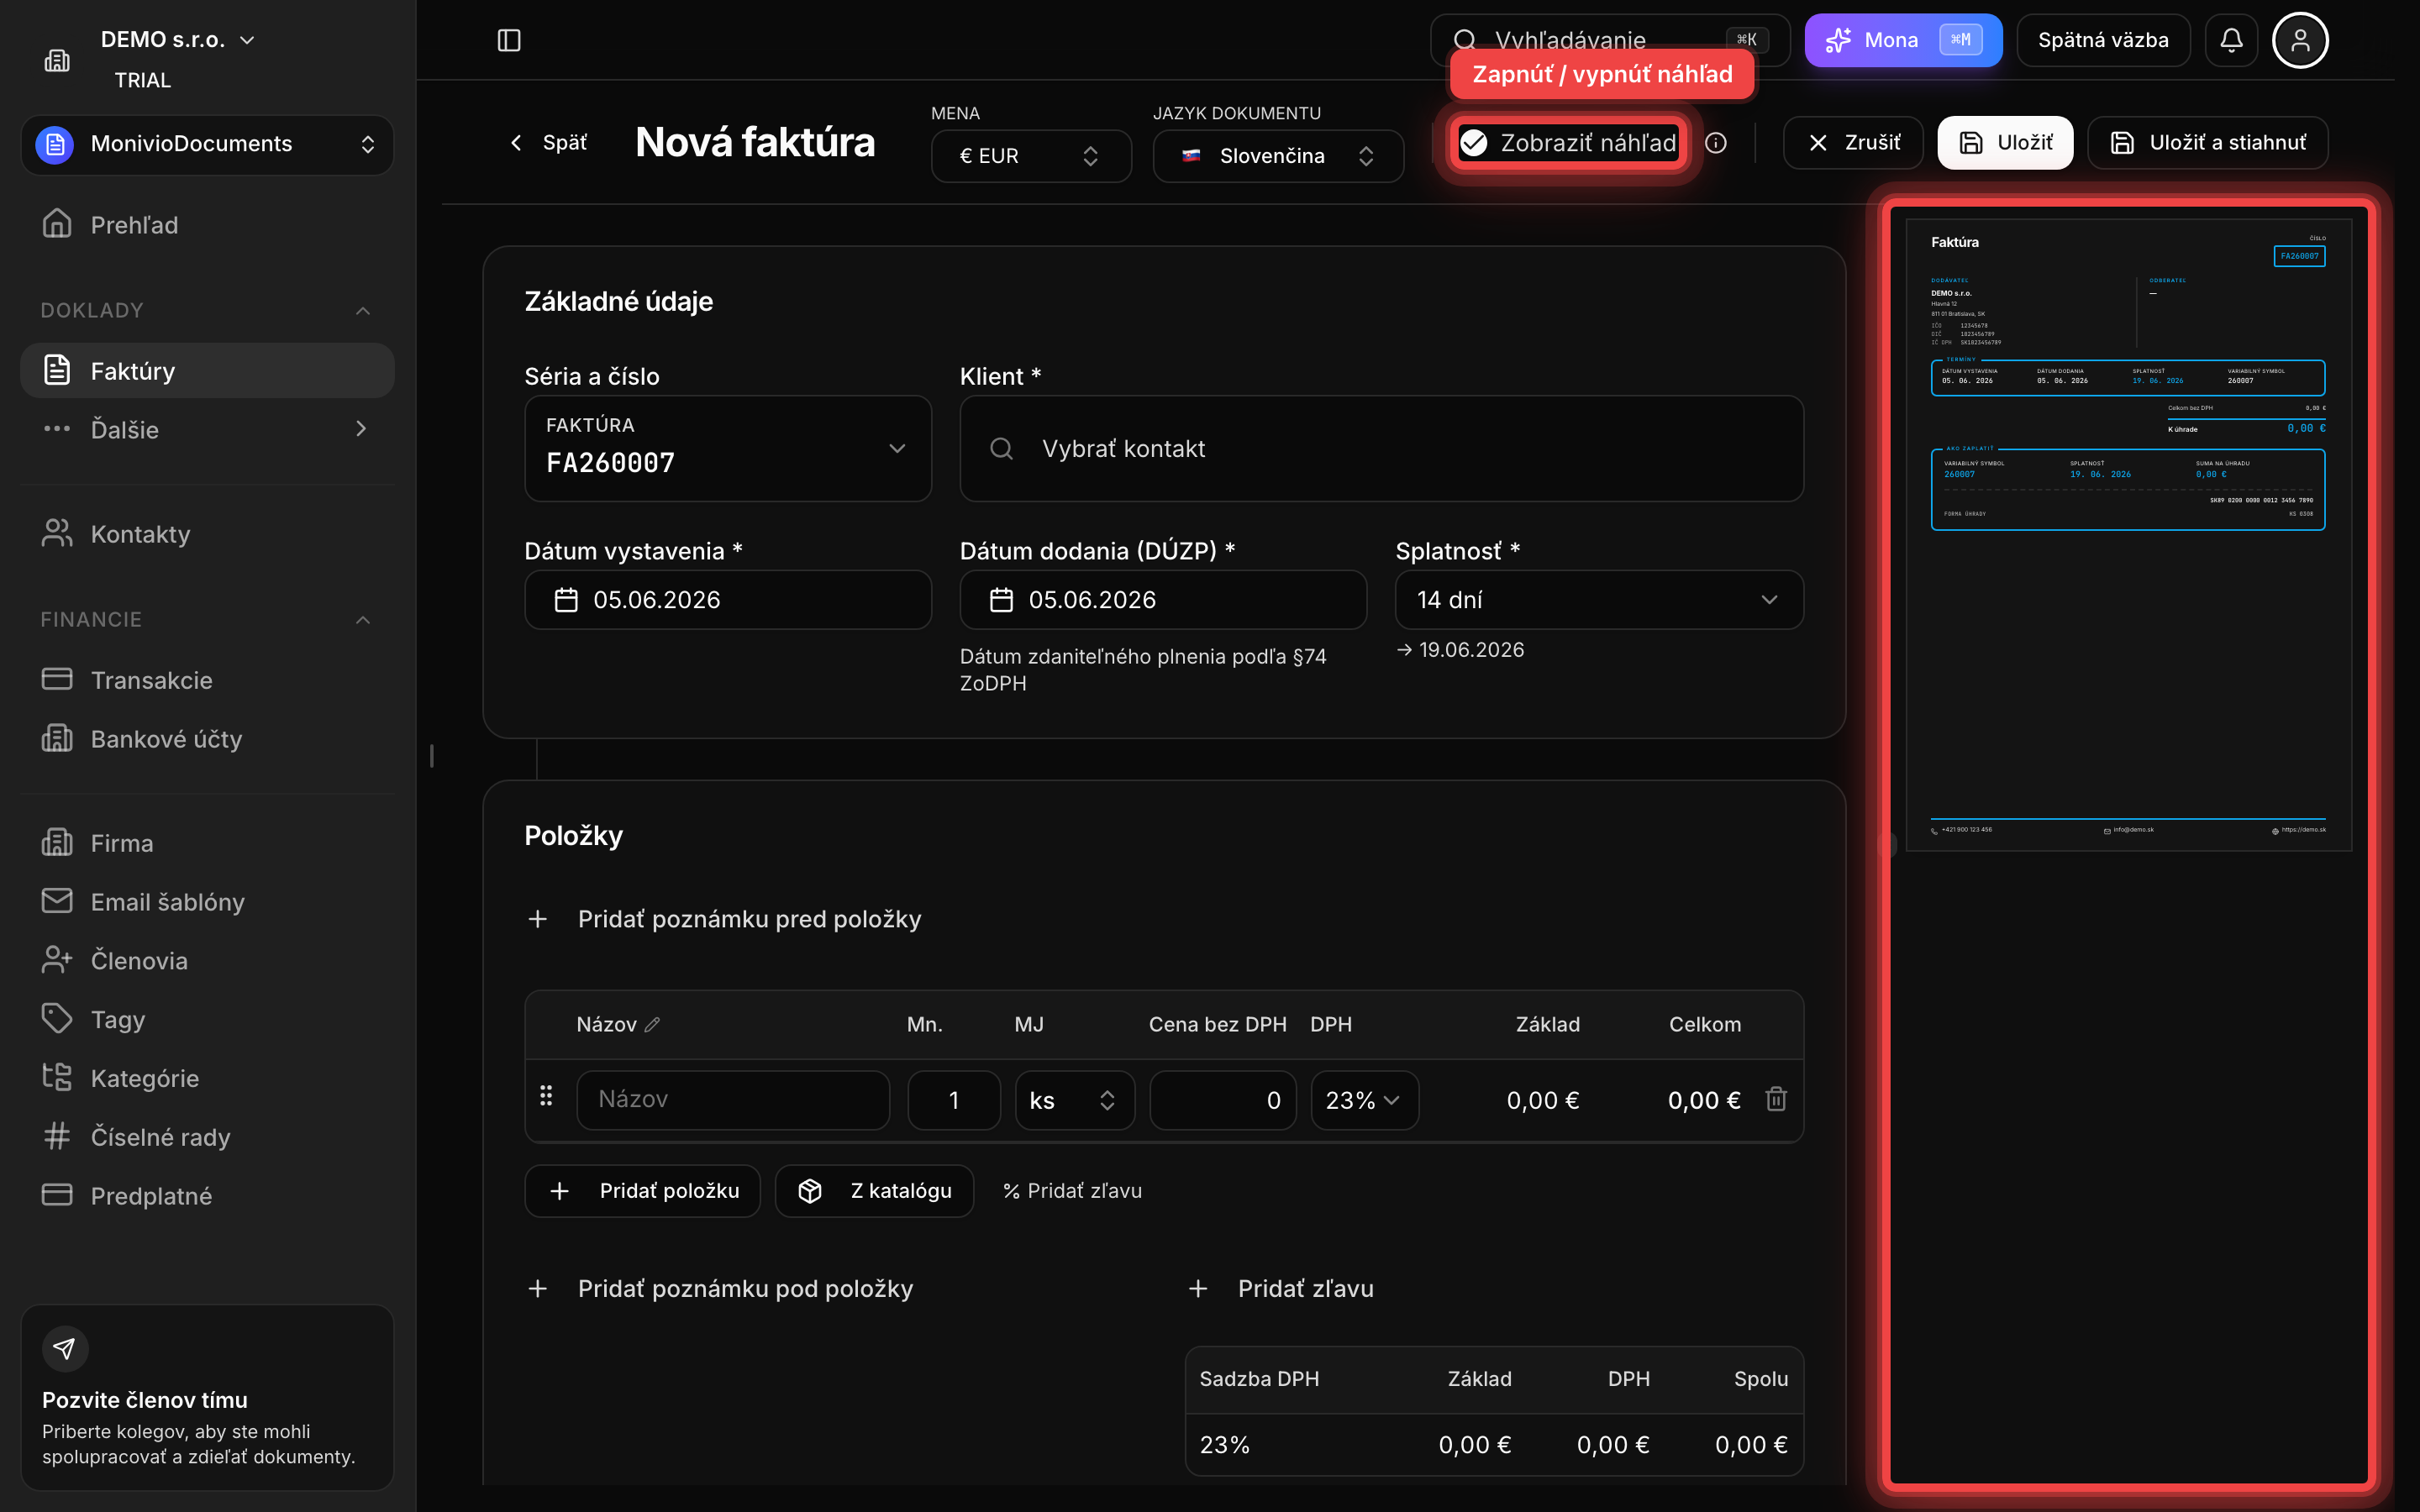Click Z katalógu button
This screenshot has height=1512, width=2420.
click(x=874, y=1191)
